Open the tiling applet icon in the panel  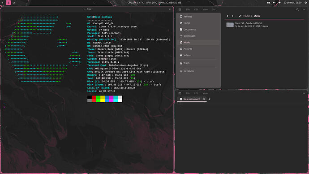[x=269, y=3]
